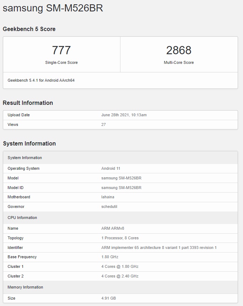This screenshot has height=306, width=243.
Task: Click the samsung SM-M526BR page title
Action: [53, 9]
